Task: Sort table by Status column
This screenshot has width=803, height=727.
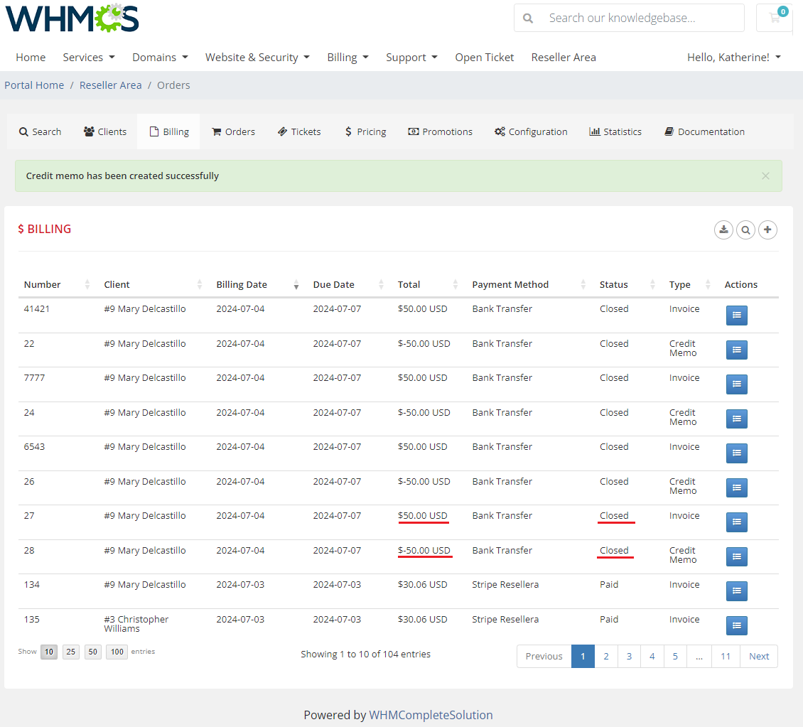Action: 627,285
